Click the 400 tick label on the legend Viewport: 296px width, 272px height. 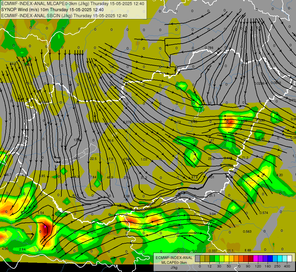tap(287, 266)
